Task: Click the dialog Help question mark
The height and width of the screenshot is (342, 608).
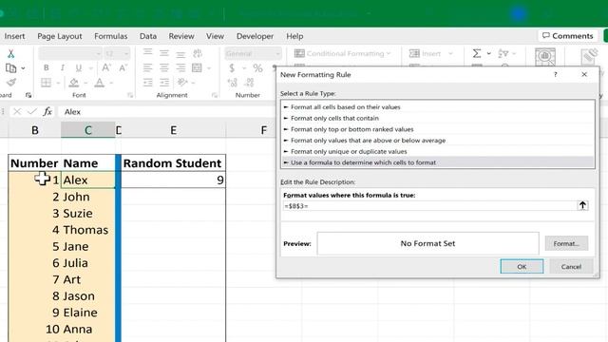Action: (x=555, y=74)
